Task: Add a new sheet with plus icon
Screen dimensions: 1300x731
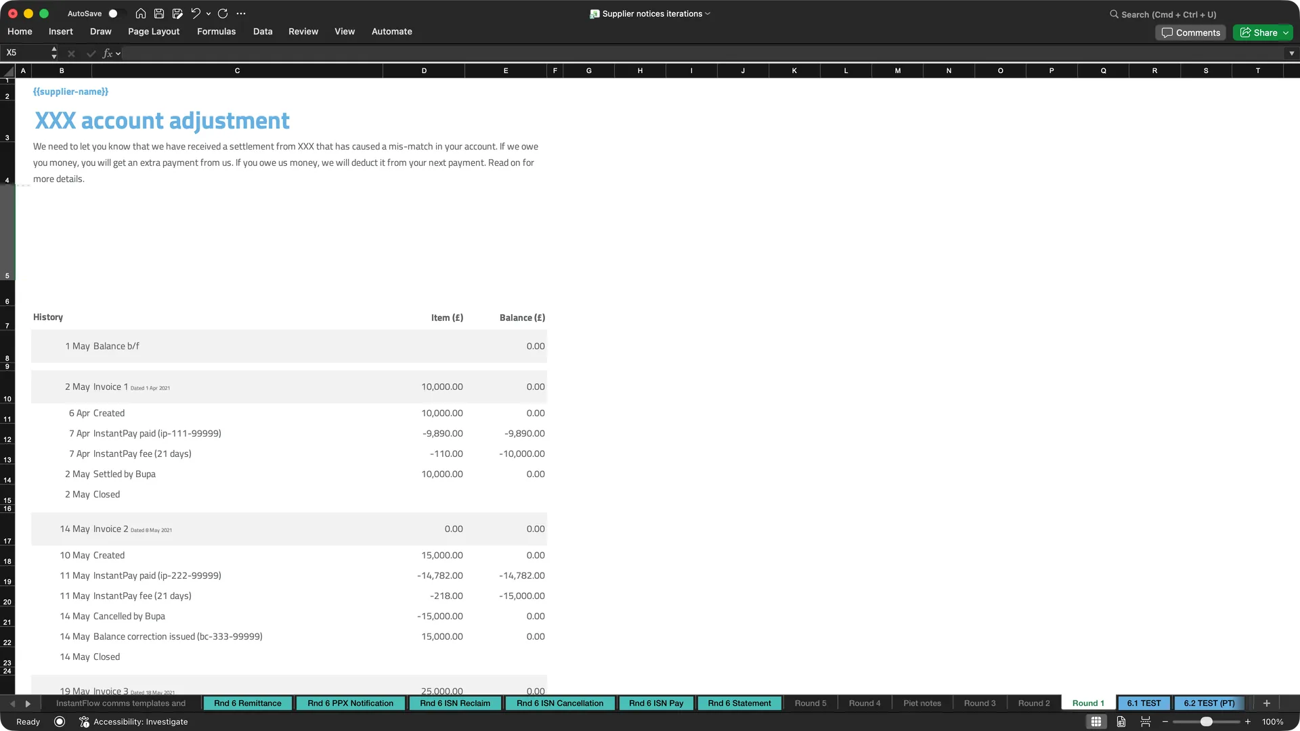Action: [x=1267, y=703]
